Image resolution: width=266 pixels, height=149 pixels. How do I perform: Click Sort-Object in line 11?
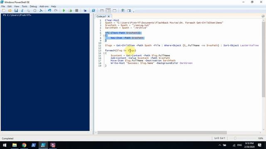pyautogui.click(x=231, y=46)
